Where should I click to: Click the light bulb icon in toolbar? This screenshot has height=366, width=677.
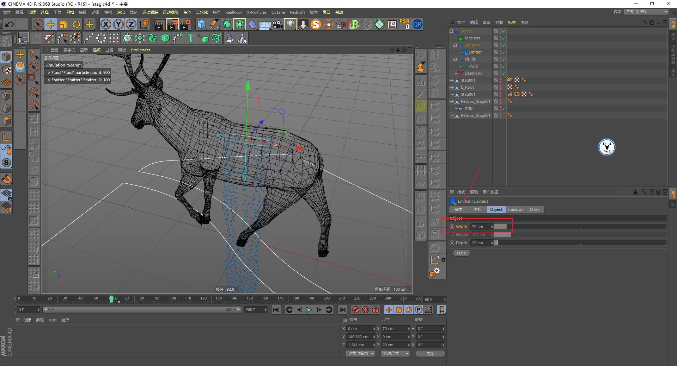(x=290, y=24)
